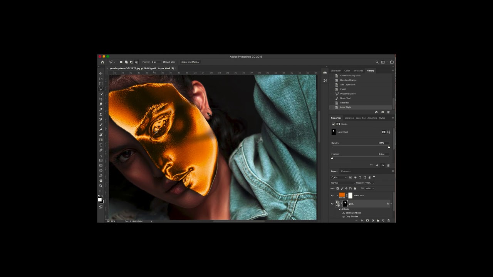
Task: Select the Zoom tool
Action: [101, 185]
